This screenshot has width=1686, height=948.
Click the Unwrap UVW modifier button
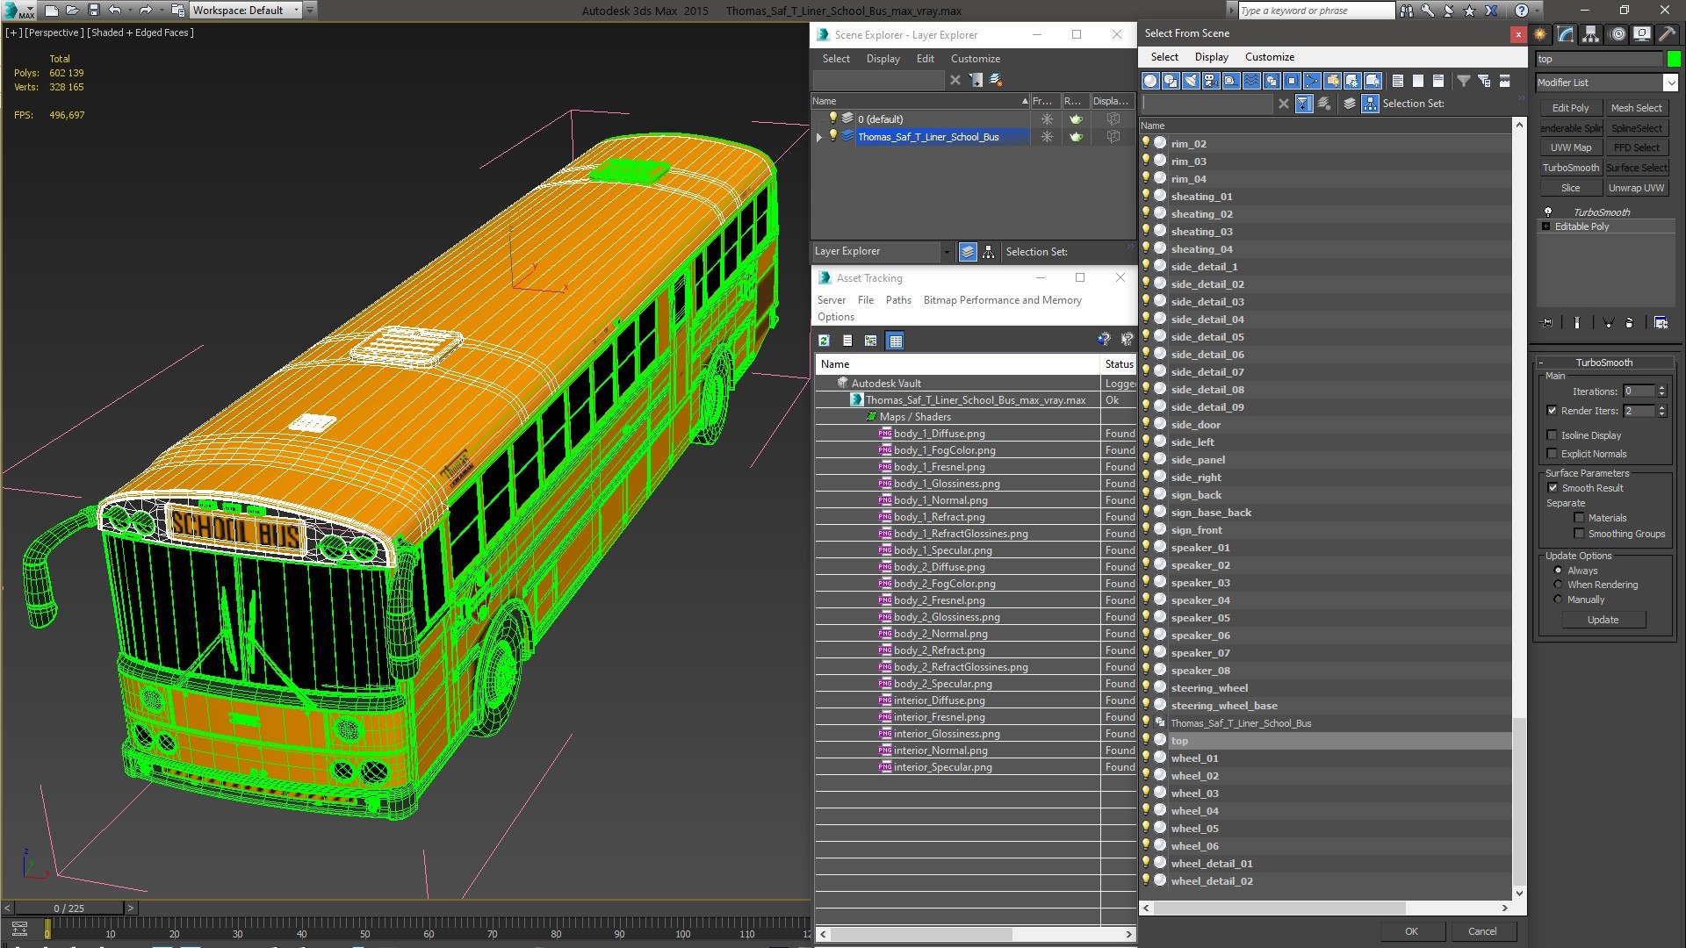point(1636,188)
